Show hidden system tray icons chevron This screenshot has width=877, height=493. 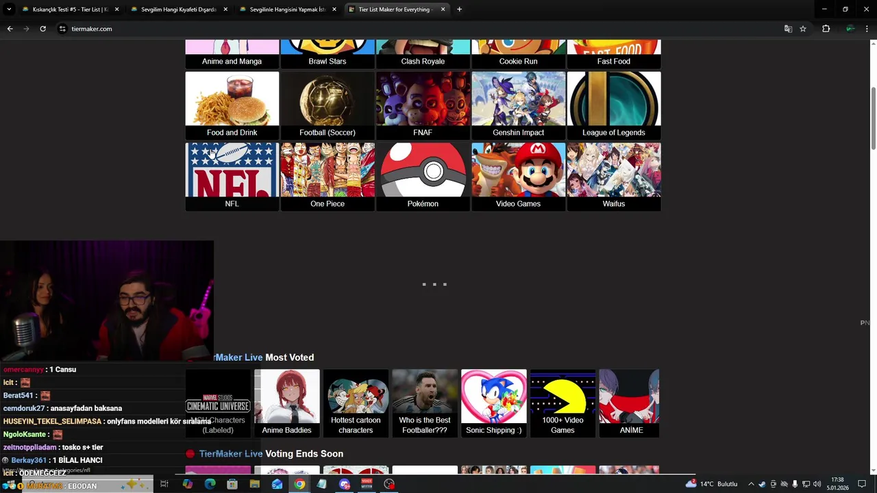pos(751,484)
